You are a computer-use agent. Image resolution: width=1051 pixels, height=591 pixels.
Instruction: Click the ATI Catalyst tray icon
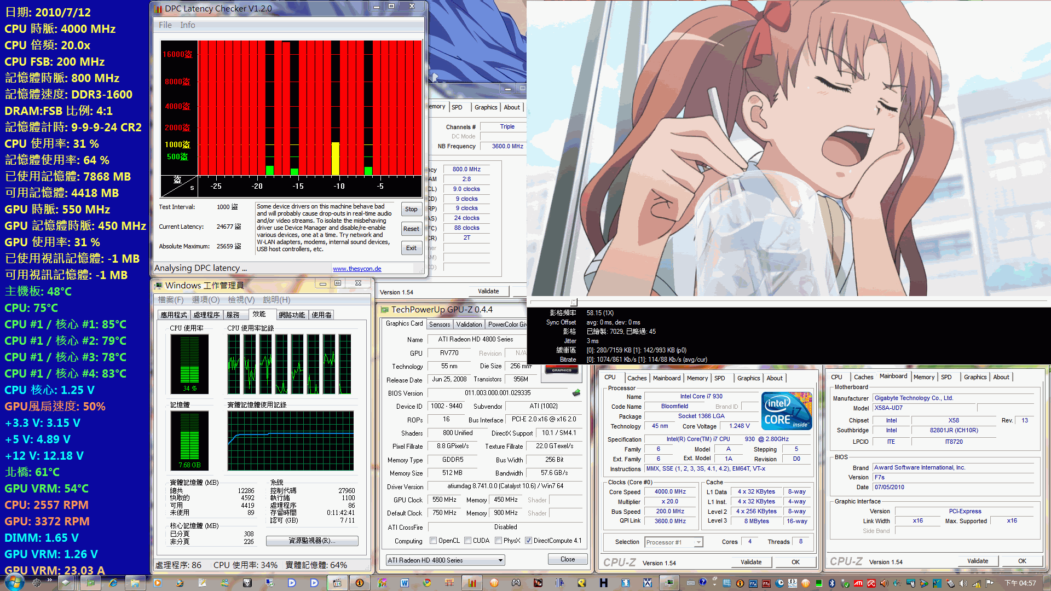[858, 583]
